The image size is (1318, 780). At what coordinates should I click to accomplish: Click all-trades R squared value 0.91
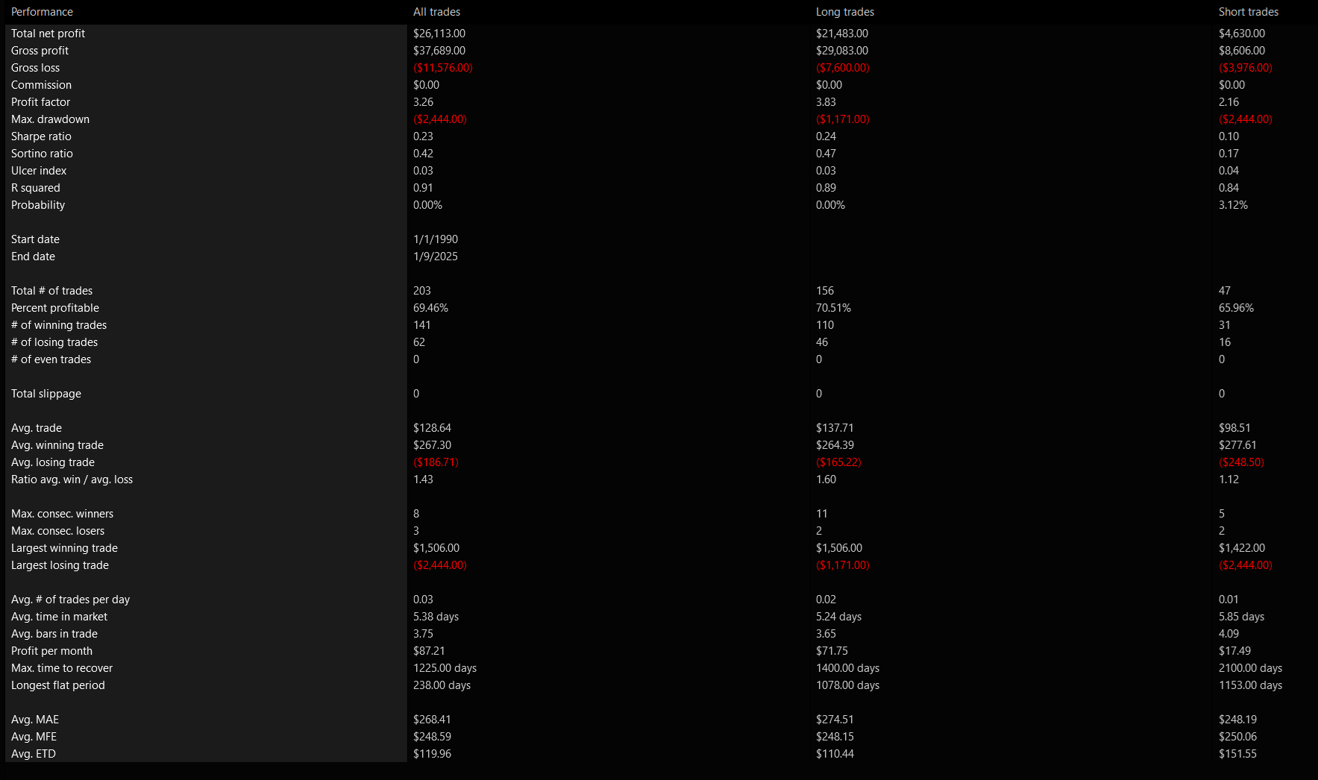click(x=423, y=188)
